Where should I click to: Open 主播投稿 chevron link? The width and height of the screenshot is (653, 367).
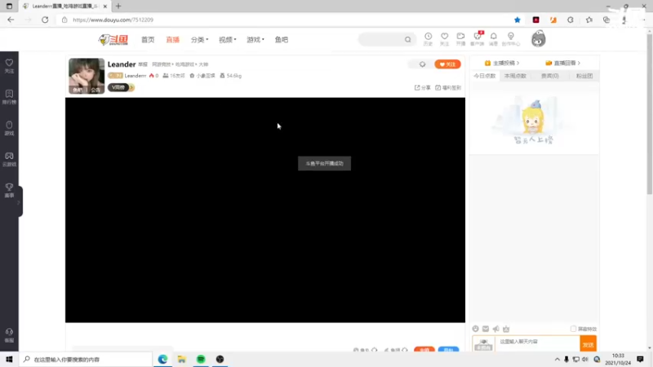point(502,64)
